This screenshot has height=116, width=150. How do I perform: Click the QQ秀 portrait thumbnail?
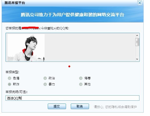point(26,48)
